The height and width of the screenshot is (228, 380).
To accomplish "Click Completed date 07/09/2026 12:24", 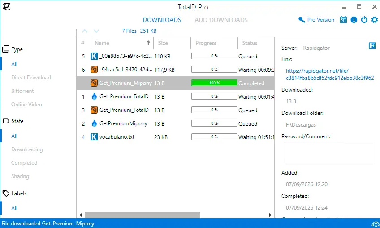I will (307, 208).
